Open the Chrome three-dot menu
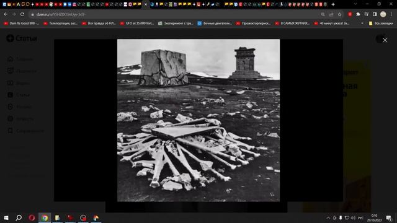Image resolution: width=397 pixels, height=223 pixels. coord(391,14)
